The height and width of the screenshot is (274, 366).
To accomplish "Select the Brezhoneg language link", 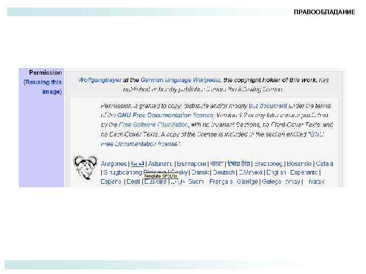I will (x=268, y=164).
